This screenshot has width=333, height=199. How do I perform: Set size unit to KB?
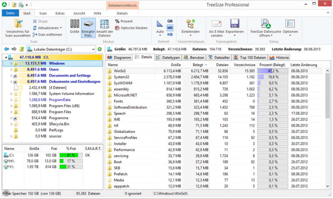click(x=170, y=35)
